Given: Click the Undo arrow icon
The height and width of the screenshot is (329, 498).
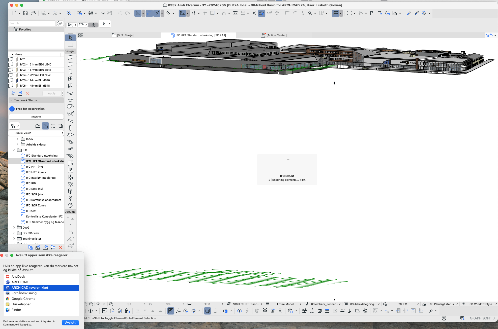Looking at the screenshot, I should [120, 13].
